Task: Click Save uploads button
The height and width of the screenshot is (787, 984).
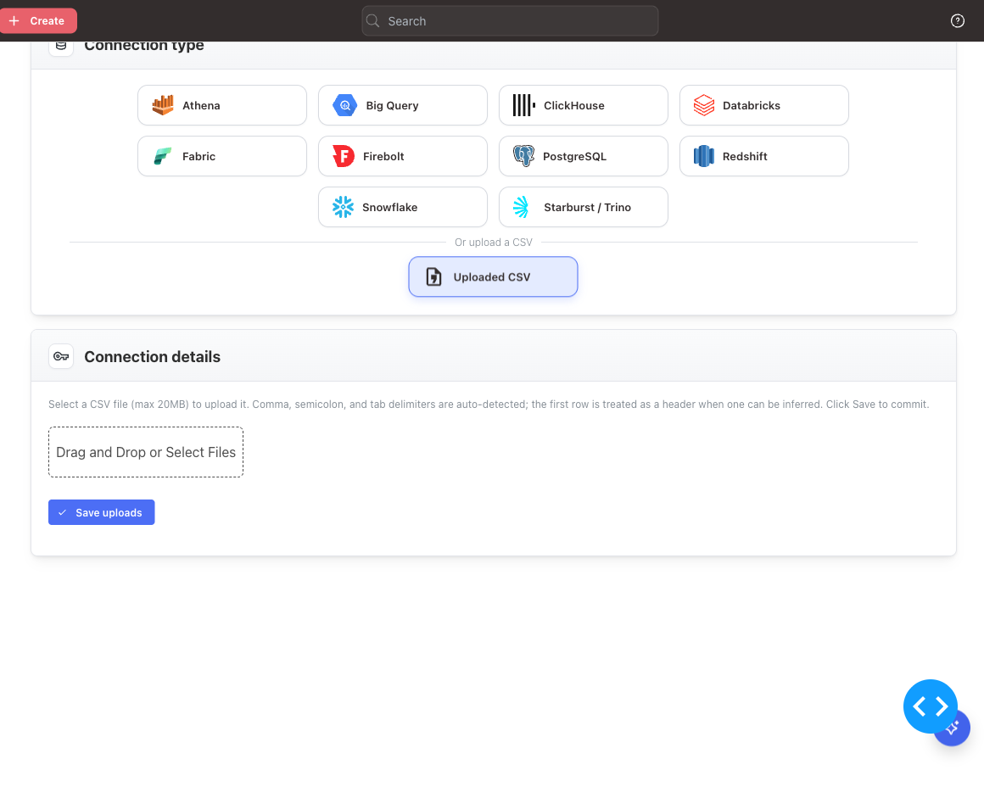Action: tap(102, 512)
